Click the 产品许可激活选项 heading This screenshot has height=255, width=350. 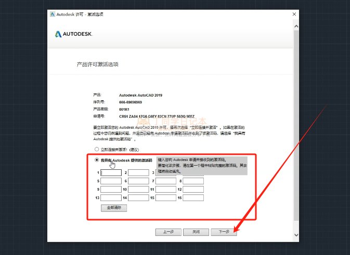coord(98,64)
